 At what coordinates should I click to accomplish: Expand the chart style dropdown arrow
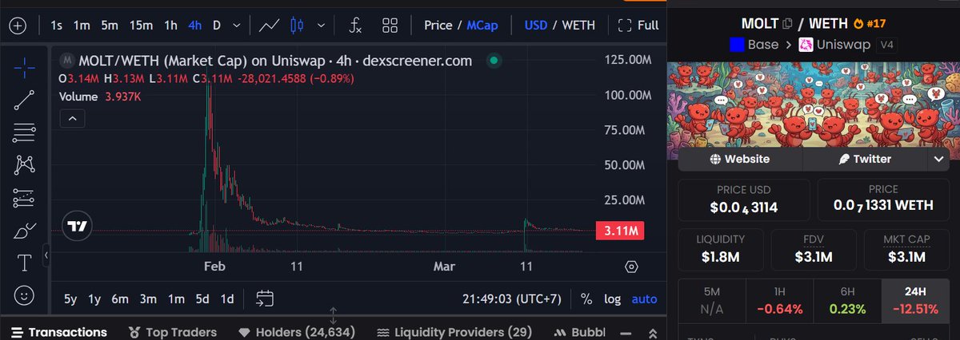322,26
